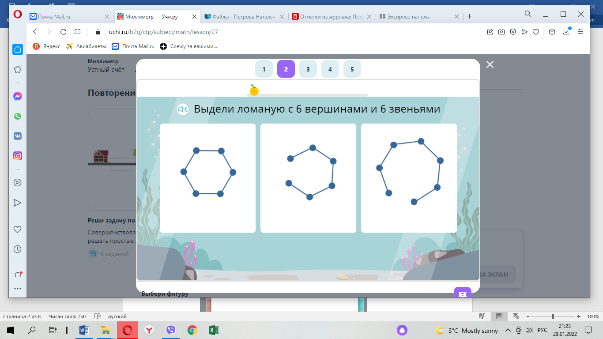This screenshot has width=603, height=339.
Task: Switch to the first Почта Mail.ru tab
Action: (x=65, y=16)
